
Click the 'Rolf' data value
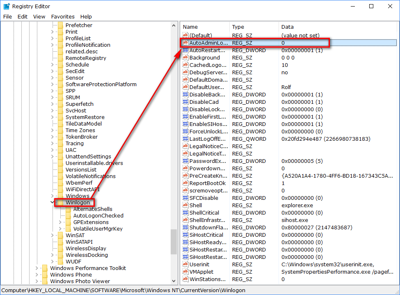pyautogui.click(x=286, y=87)
